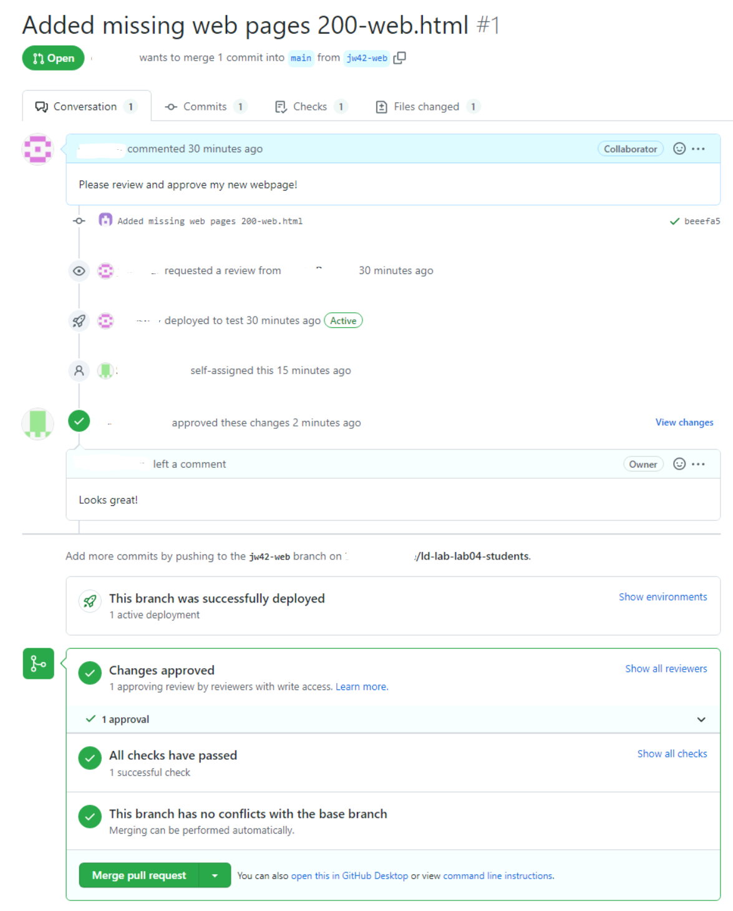Add emoji reaction to the 'Looks great!' comment

pyautogui.click(x=678, y=464)
